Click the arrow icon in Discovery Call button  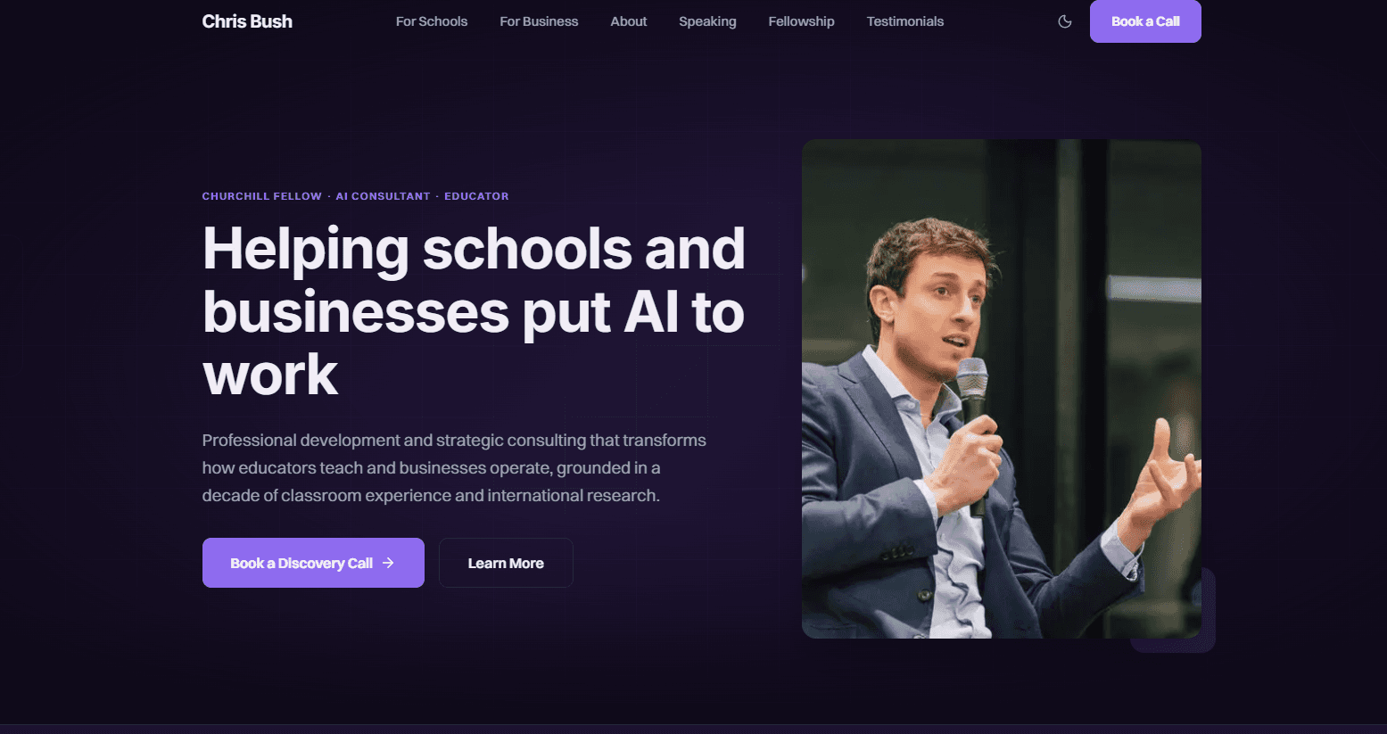click(388, 563)
